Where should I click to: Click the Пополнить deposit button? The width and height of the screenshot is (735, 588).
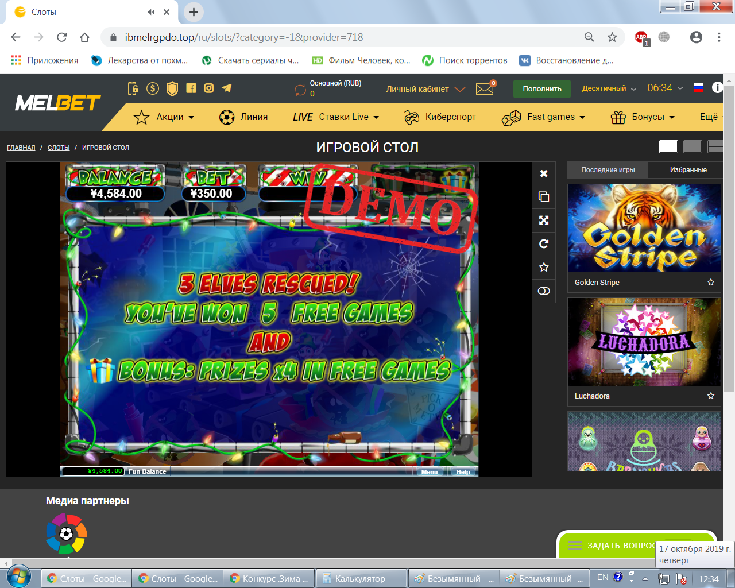point(542,89)
